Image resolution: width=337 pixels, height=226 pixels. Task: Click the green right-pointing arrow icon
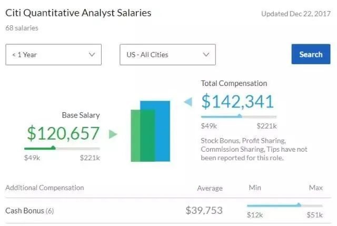click(x=113, y=134)
